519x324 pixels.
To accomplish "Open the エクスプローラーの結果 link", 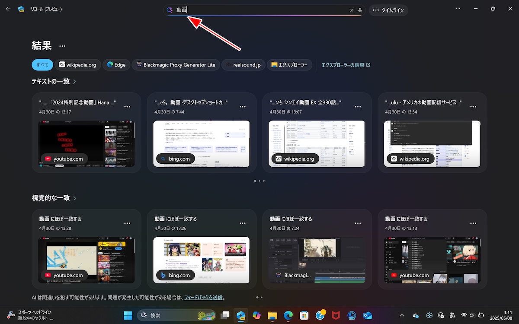I will pyautogui.click(x=346, y=65).
